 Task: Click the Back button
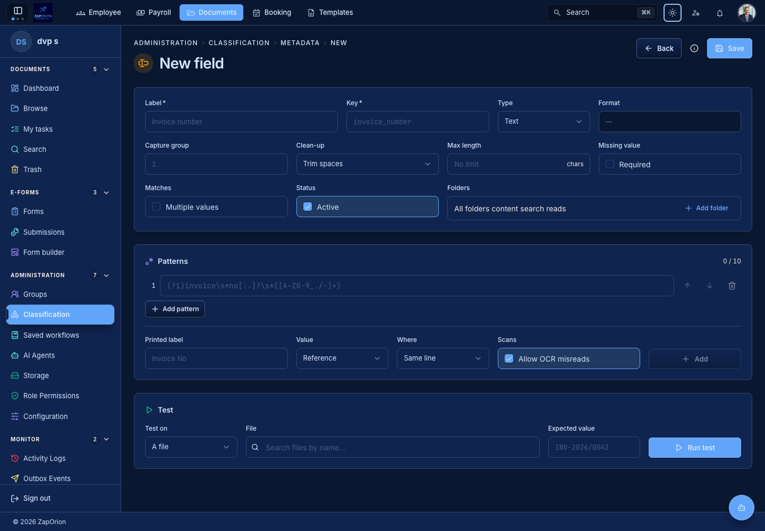[659, 48]
